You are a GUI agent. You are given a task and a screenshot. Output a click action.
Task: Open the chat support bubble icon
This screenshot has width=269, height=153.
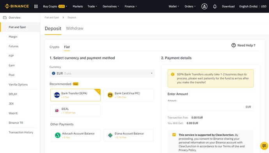click(264, 146)
